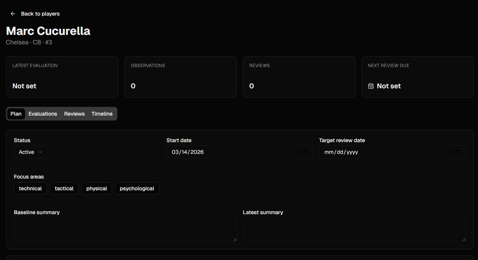The height and width of the screenshot is (260, 478).
Task: Expand the Status dropdown showing Active
Action: pyautogui.click(x=31, y=152)
